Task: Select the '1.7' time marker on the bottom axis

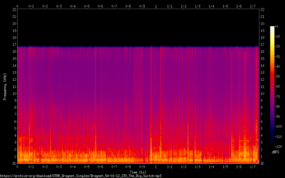Action: tap(253, 167)
